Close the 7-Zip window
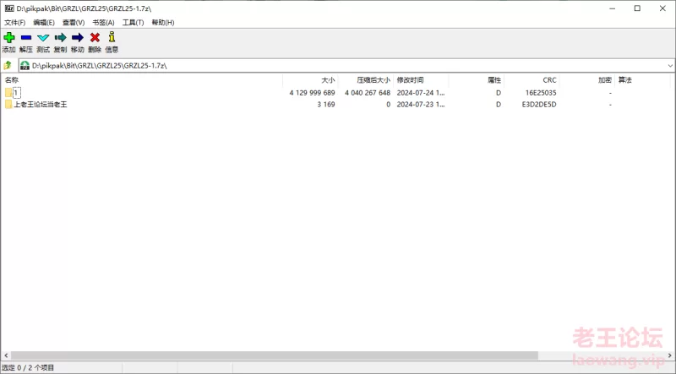Viewport: 676px width, 374px height. [x=662, y=8]
